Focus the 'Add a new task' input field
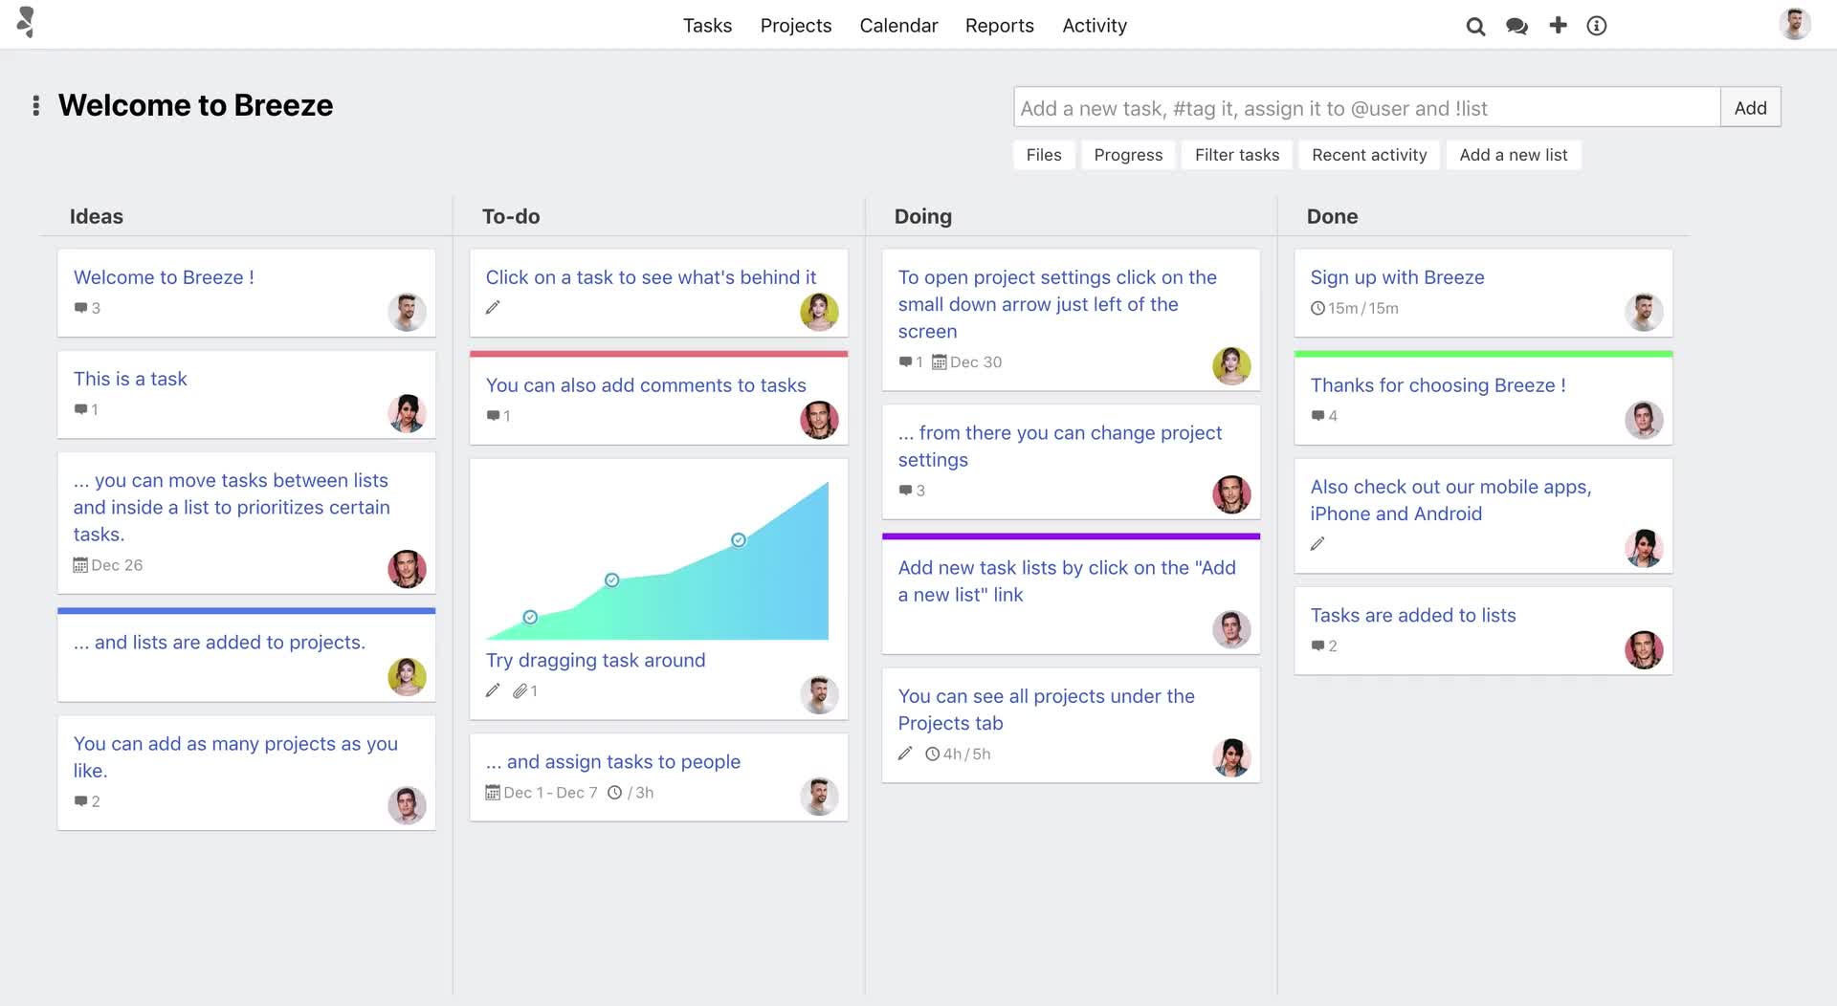The width and height of the screenshot is (1837, 1006). (x=1366, y=108)
